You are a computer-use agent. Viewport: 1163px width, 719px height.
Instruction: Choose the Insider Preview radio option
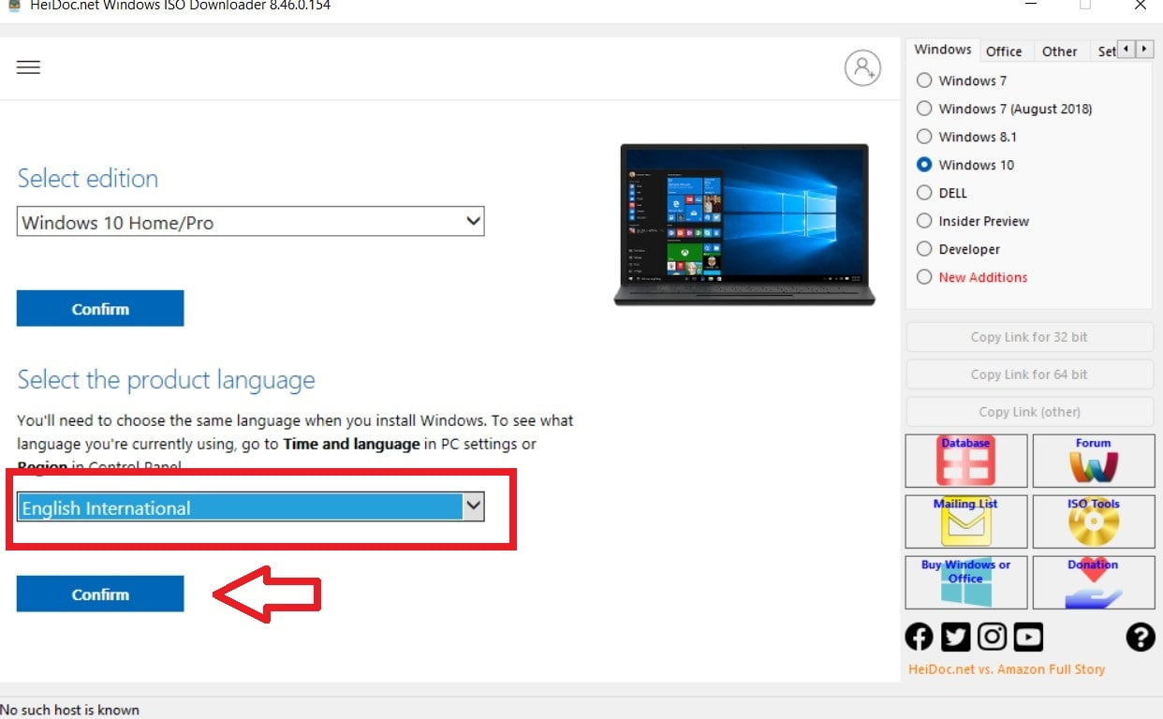(924, 221)
